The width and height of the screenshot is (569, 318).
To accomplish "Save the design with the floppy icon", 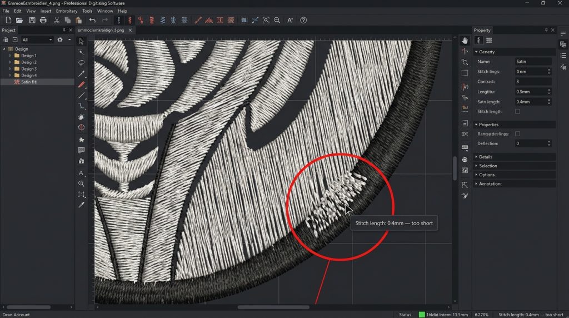I will [32, 21].
